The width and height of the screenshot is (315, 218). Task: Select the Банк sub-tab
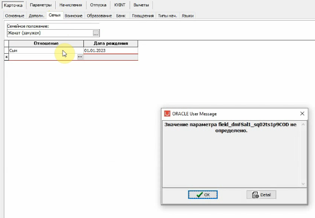[x=121, y=16]
